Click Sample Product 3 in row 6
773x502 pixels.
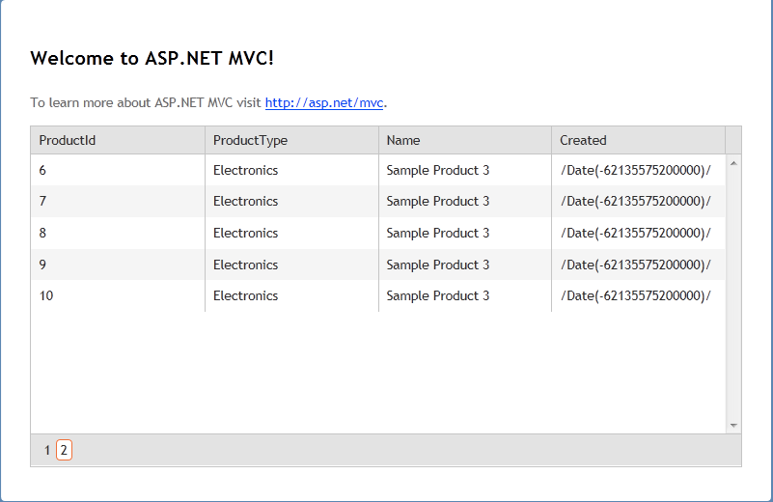pyautogui.click(x=438, y=170)
